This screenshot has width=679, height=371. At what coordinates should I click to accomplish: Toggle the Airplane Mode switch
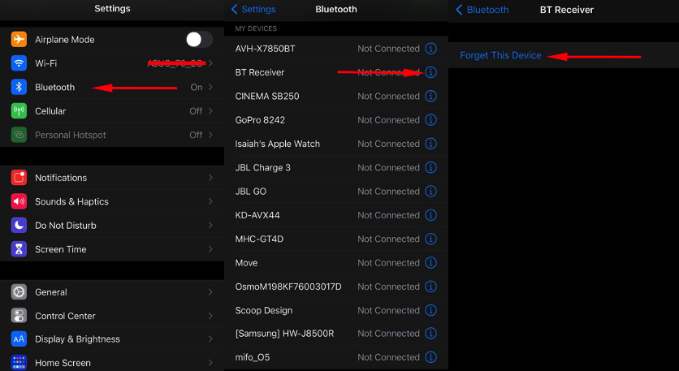point(199,40)
